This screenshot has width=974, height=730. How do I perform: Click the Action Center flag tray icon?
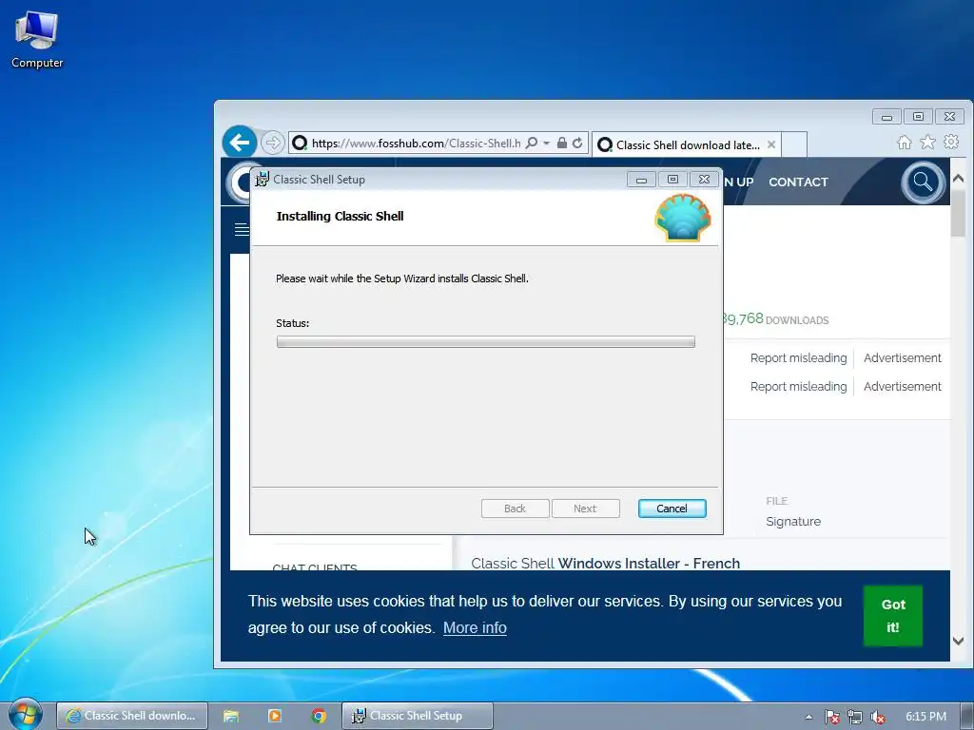831,717
